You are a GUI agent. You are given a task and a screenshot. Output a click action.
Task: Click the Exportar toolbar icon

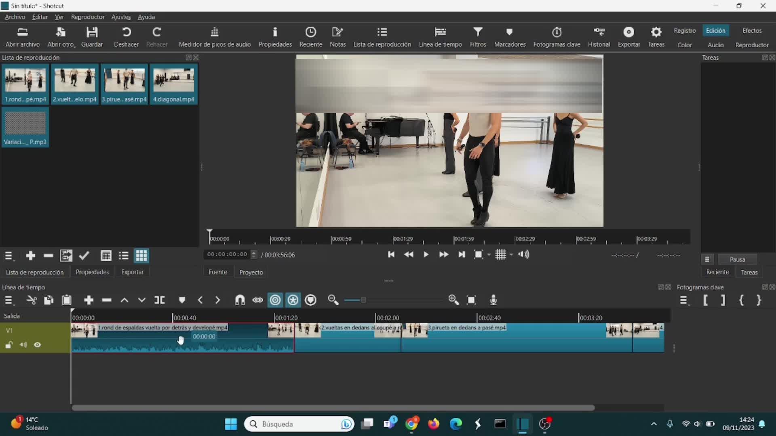click(x=628, y=37)
